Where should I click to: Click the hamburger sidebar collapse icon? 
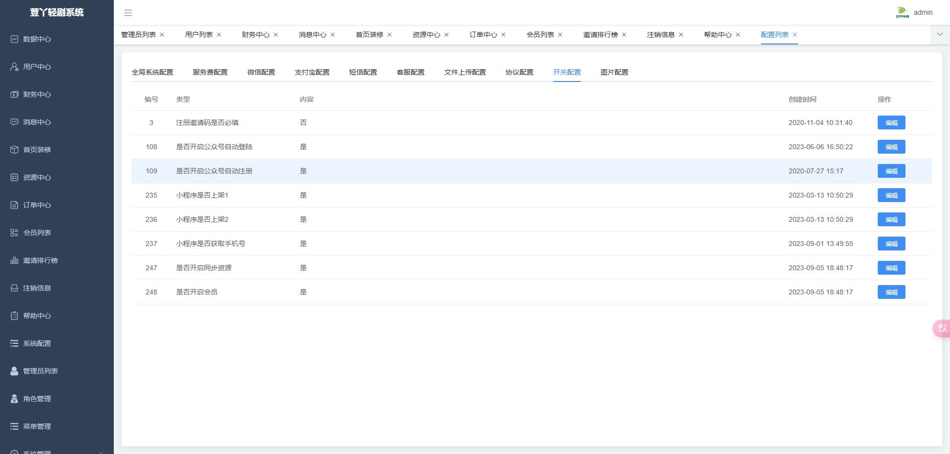(128, 13)
